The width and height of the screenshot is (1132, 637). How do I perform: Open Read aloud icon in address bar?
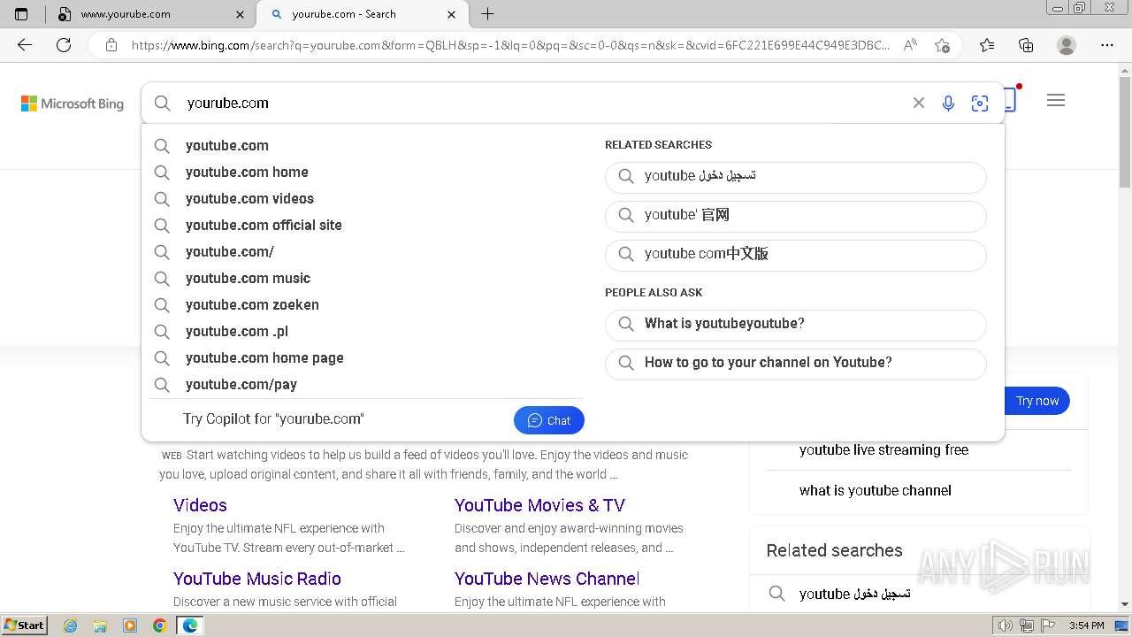point(910,45)
